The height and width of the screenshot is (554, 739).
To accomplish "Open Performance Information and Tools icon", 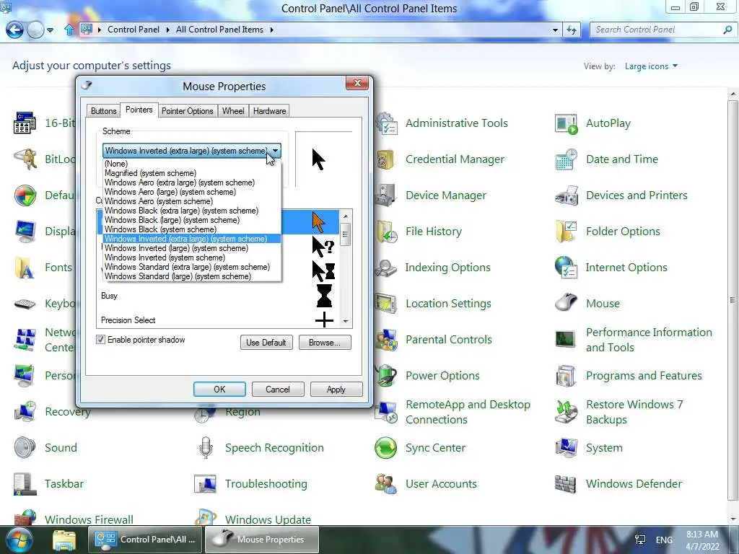I will coord(566,340).
